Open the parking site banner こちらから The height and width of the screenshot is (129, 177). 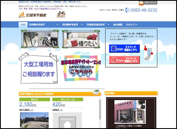(x=81, y=68)
